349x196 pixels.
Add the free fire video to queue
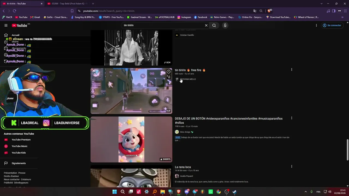click(169, 77)
